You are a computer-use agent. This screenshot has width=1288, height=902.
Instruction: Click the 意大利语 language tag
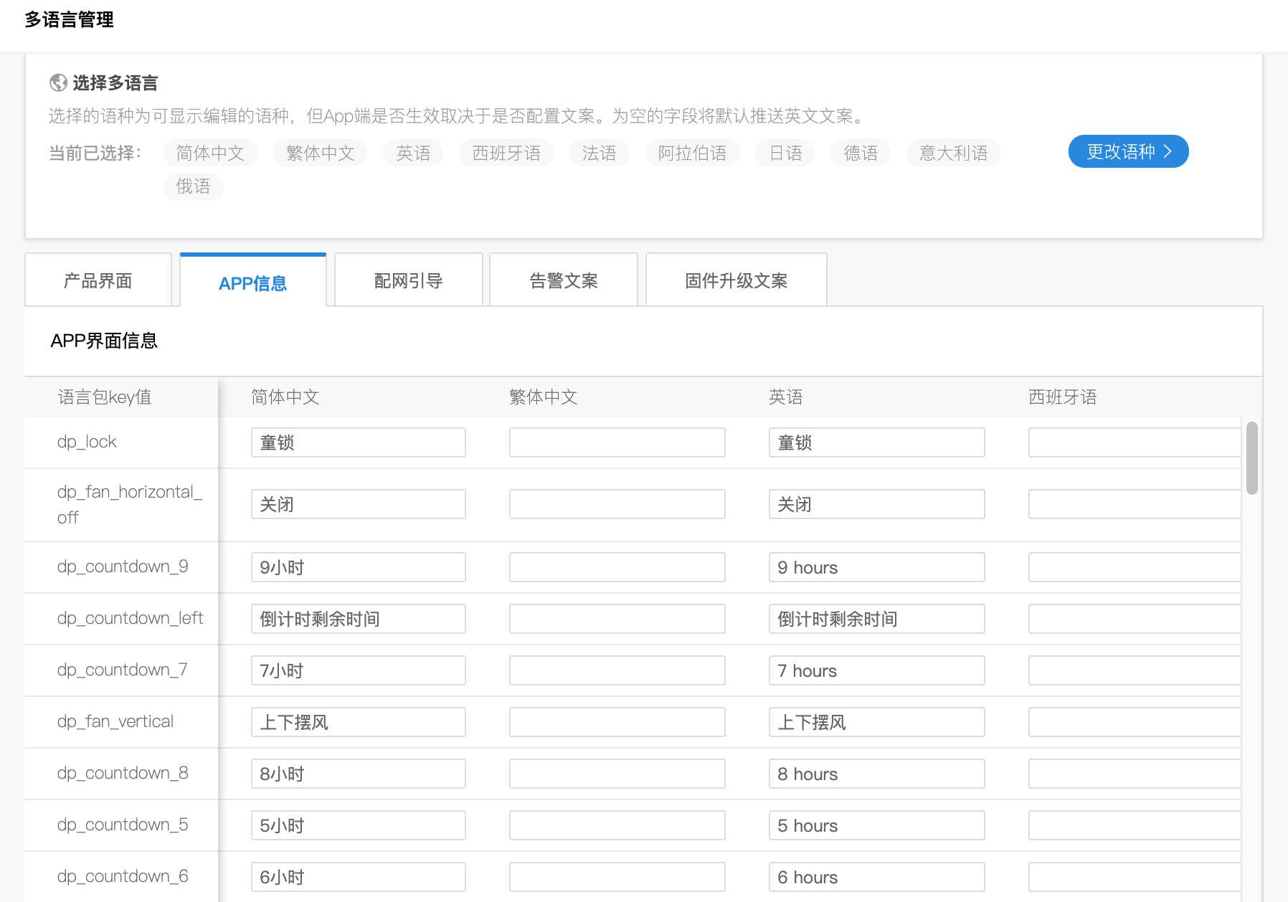954,153
